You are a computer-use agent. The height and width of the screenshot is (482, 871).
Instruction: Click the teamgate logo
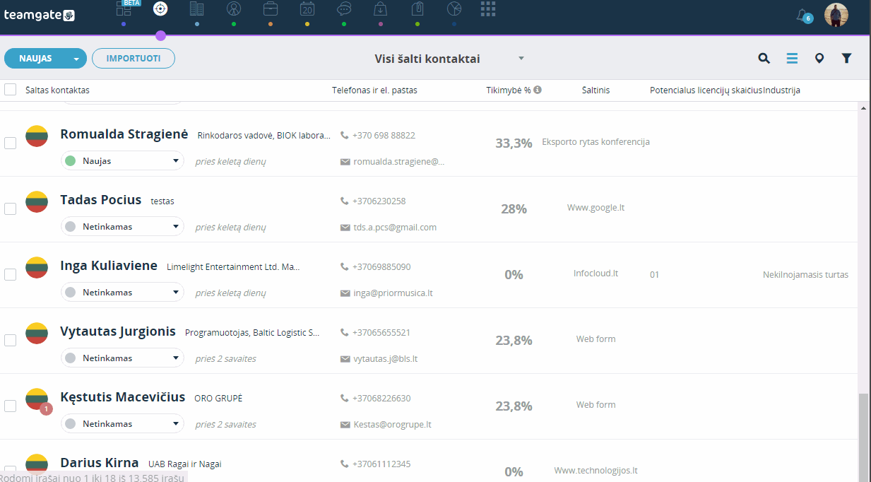coord(40,15)
